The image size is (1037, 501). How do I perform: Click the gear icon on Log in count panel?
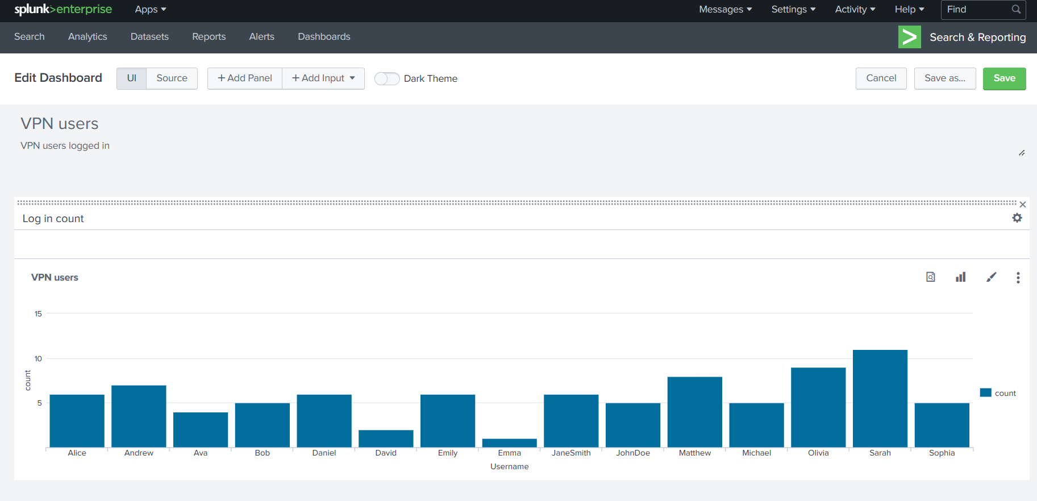[1017, 218]
